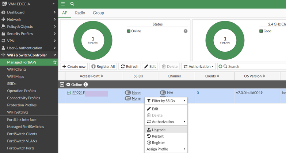
Task: Click the WiFi signal icon in sidebar
Action: [x=3, y=55]
